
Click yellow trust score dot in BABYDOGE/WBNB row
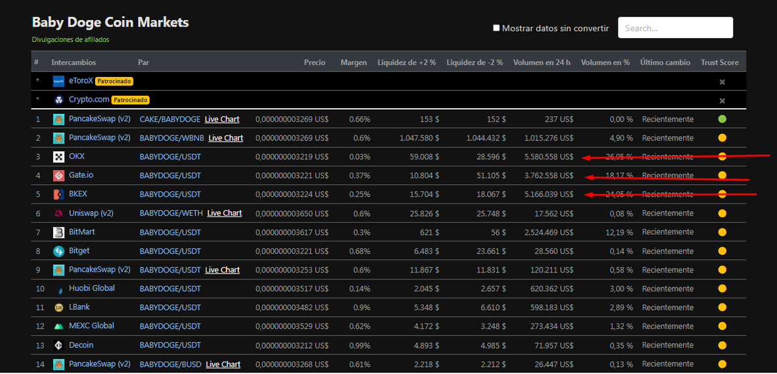pyautogui.click(x=722, y=138)
